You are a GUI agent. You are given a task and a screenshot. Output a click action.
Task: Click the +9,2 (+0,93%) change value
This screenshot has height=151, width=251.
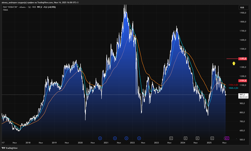click(x=49, y=7)
